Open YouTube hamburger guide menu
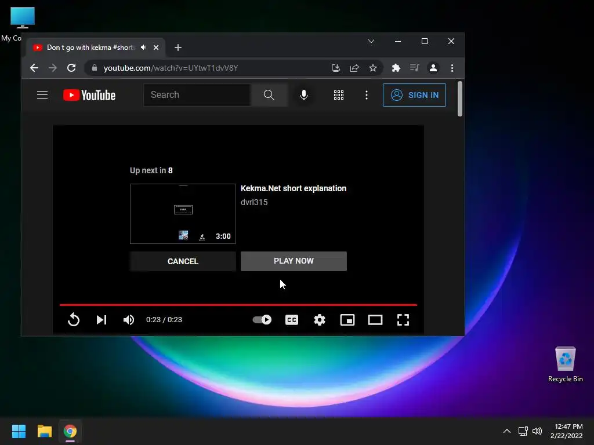Image resolution: width=594 pixels, height=445 pixels. coord(42,95)
